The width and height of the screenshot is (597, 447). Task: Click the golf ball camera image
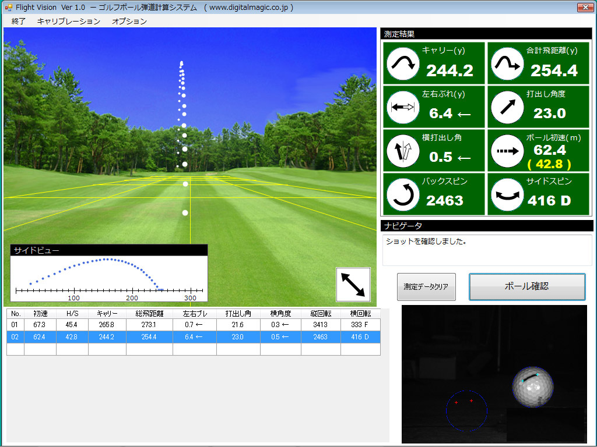[x=494, y=374]
